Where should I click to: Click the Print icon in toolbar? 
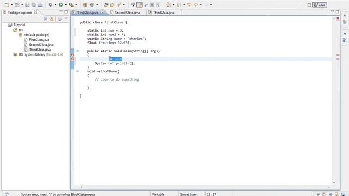click(x=40, y=5)
